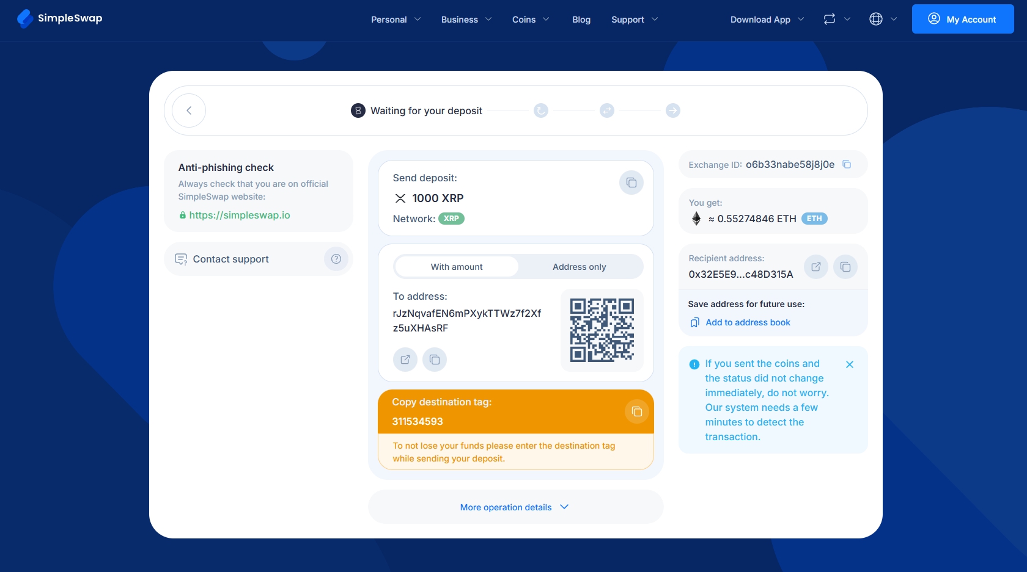Click the destination tag 311534593
Screen dimensions: 1027x572
point(418,421)
